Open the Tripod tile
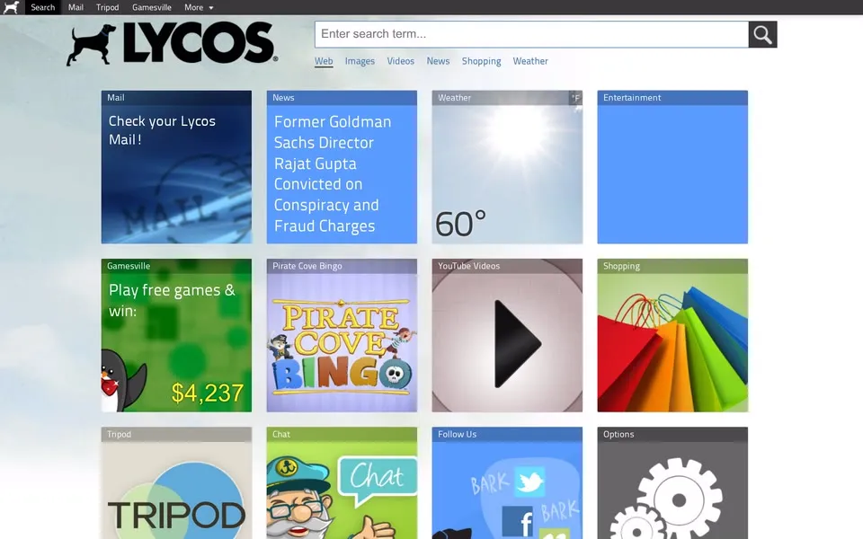 176,483
